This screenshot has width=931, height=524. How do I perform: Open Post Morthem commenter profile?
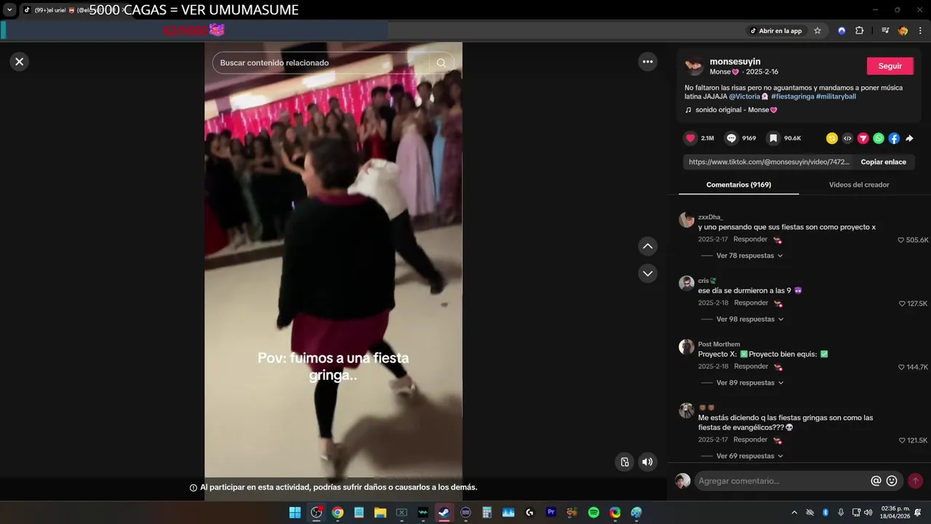719,344
